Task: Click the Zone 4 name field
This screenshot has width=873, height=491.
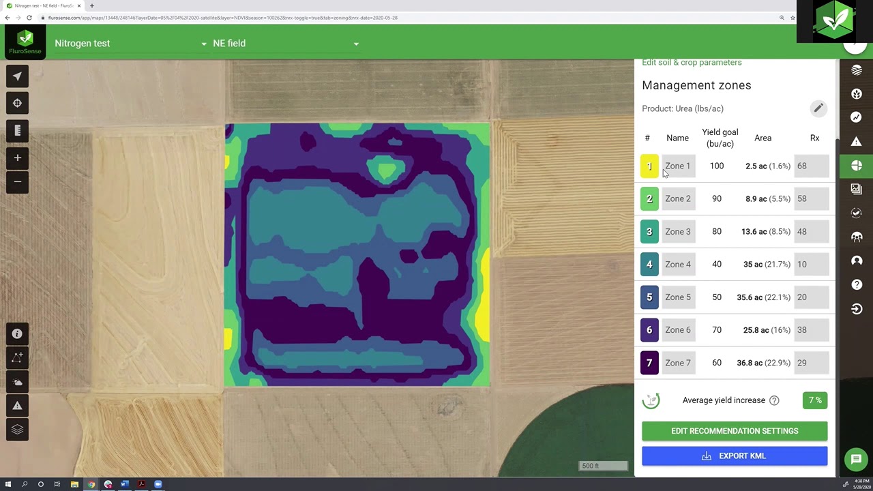Action: point(678,264)
